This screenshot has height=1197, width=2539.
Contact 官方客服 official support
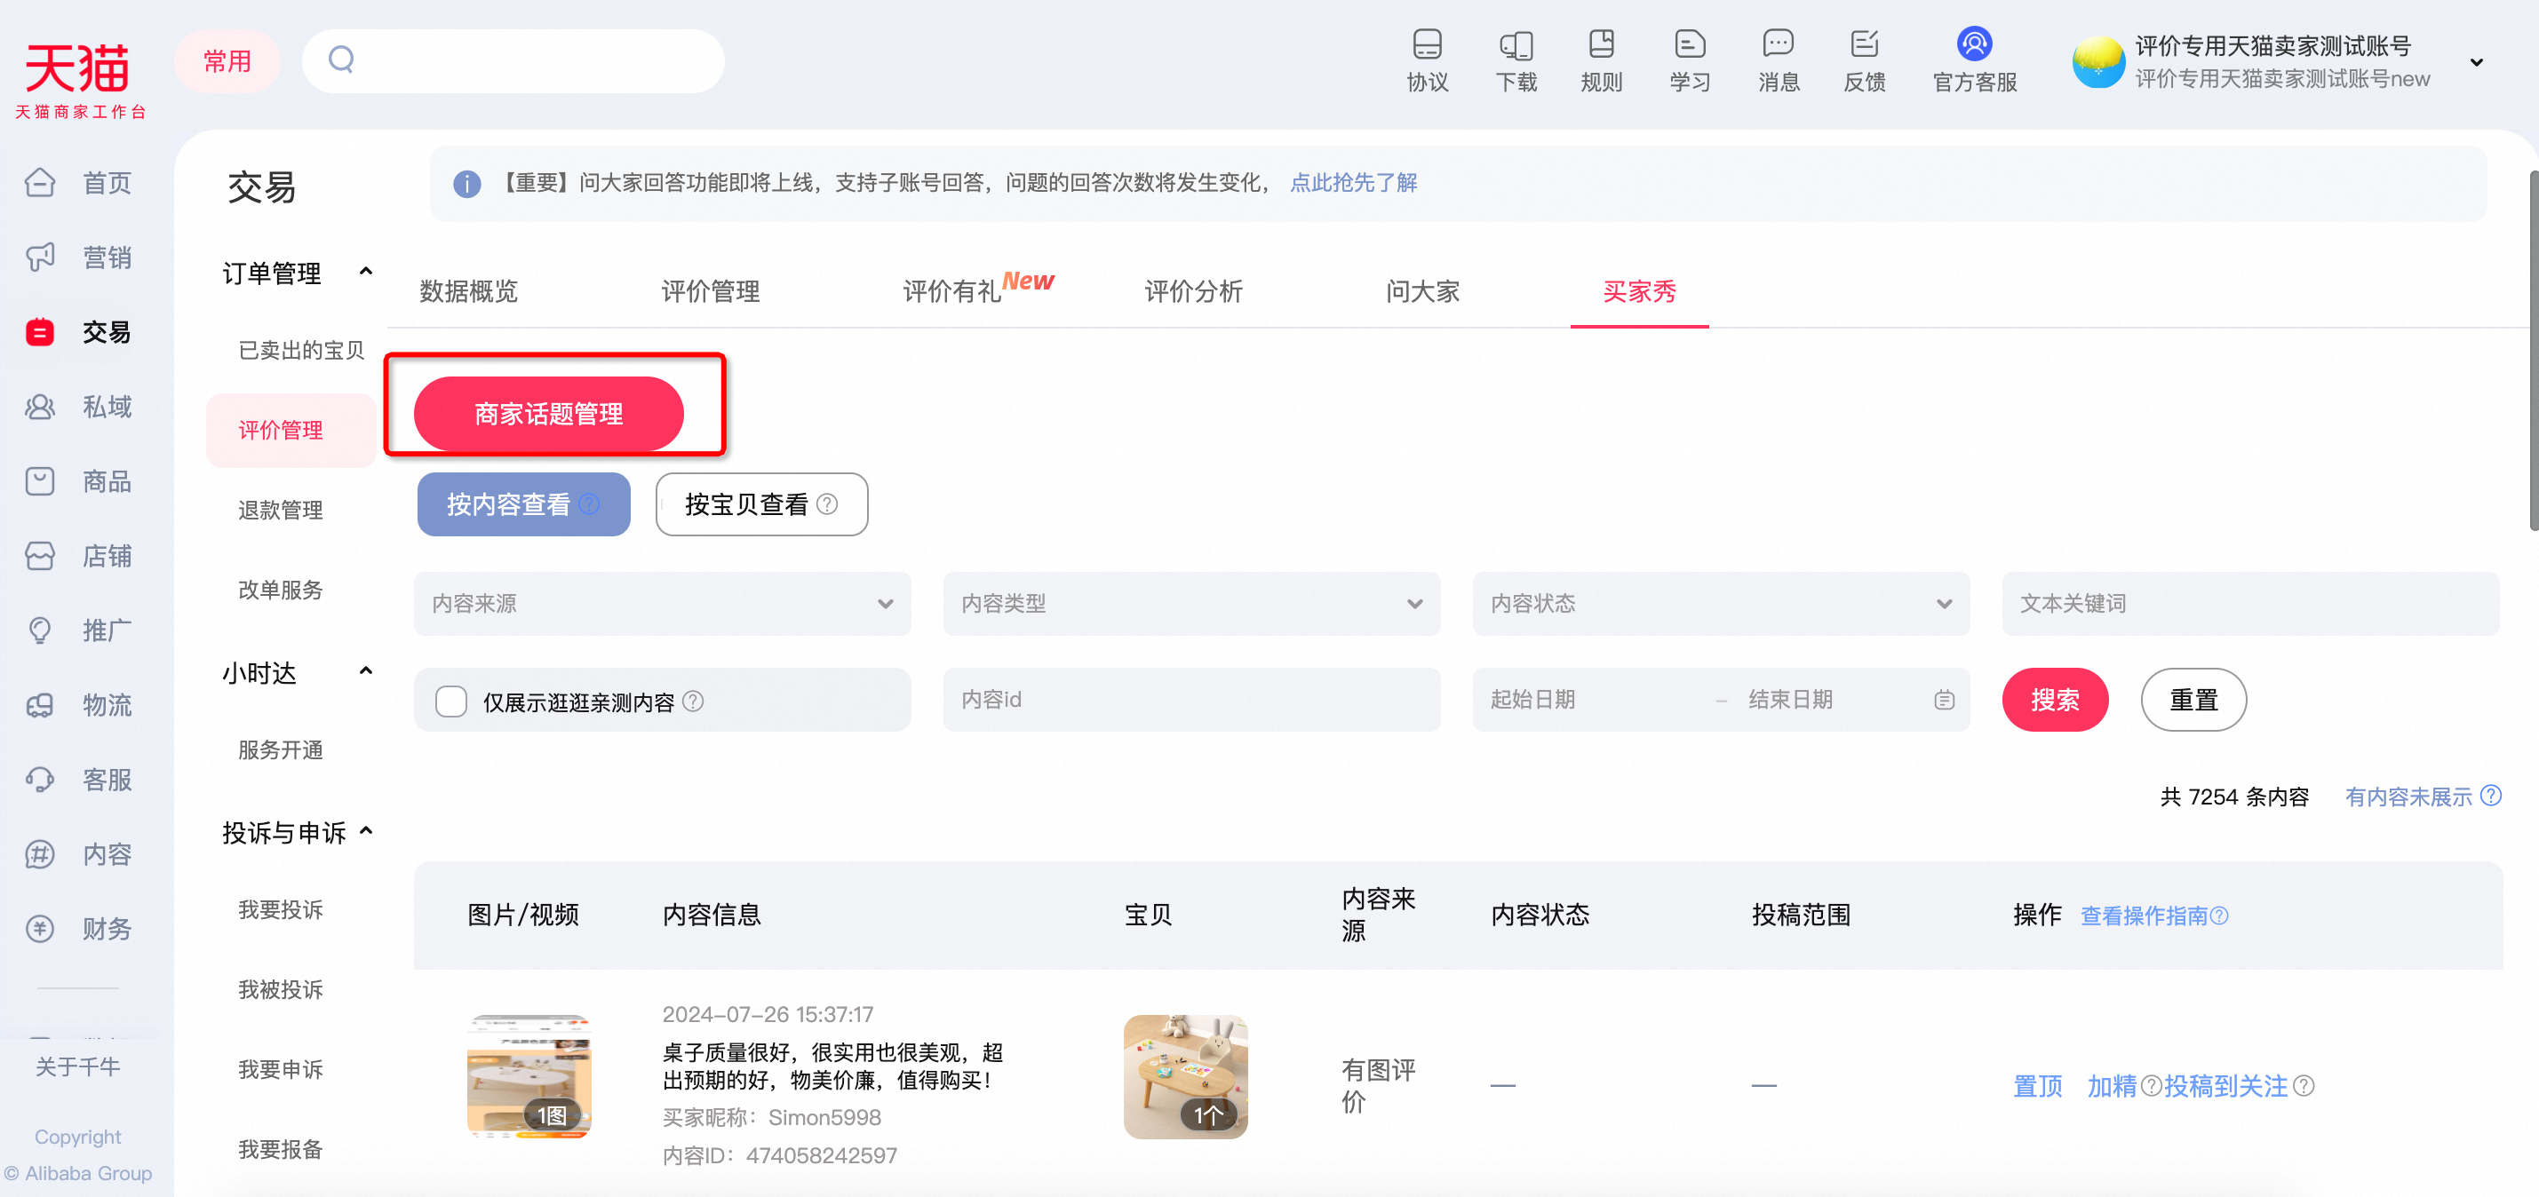coord(1974,61)
